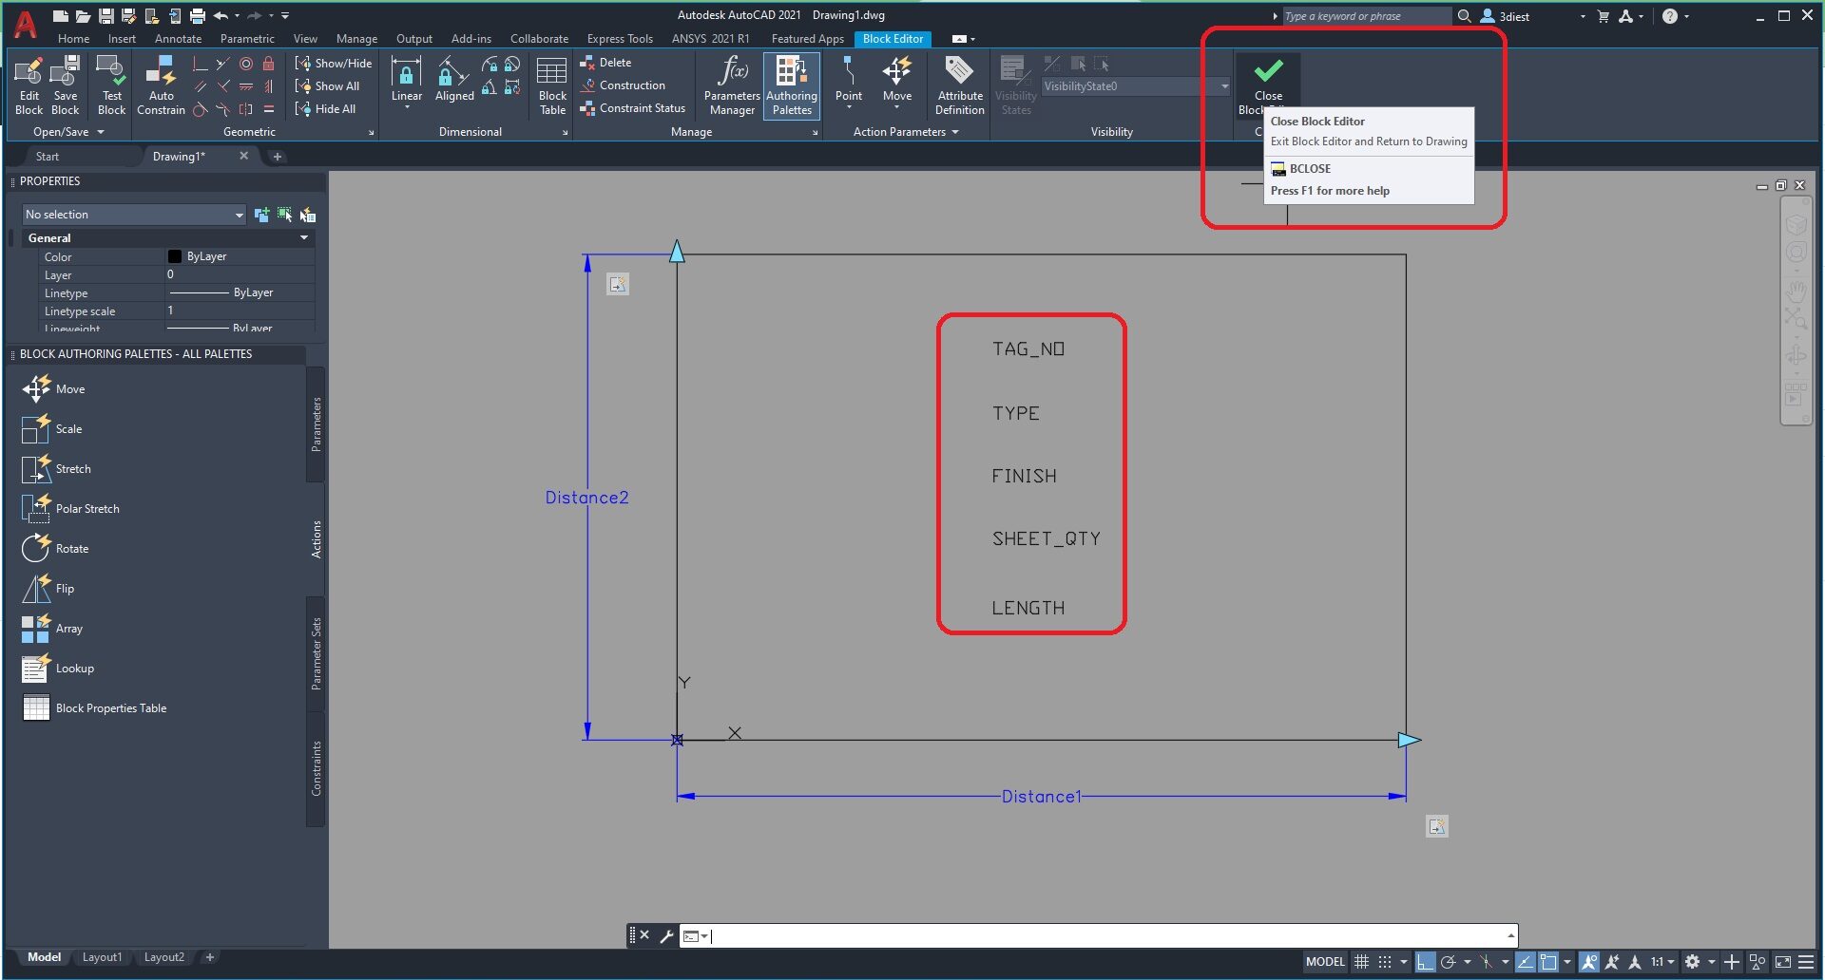Click Close Block Editor button
This screenshot has height=980, width=1825.
(x=1268, y=85)
